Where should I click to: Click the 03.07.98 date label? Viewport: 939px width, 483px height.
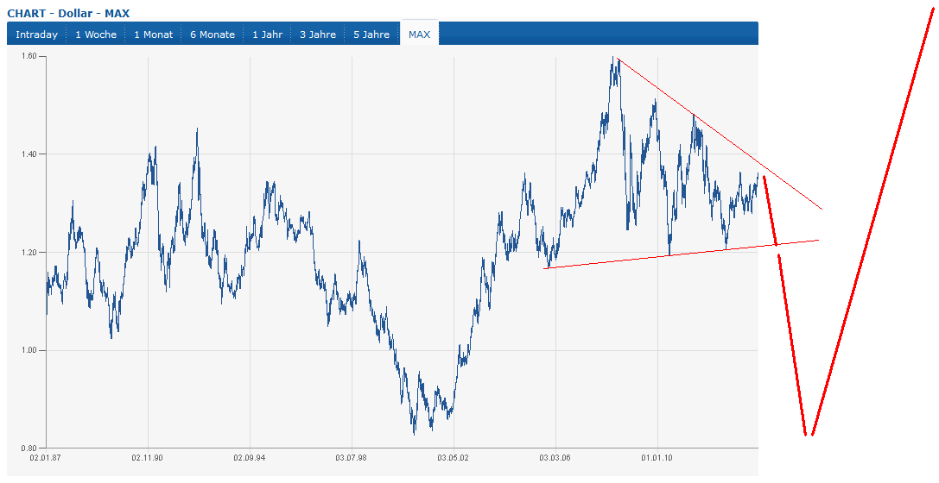point(351,457)
